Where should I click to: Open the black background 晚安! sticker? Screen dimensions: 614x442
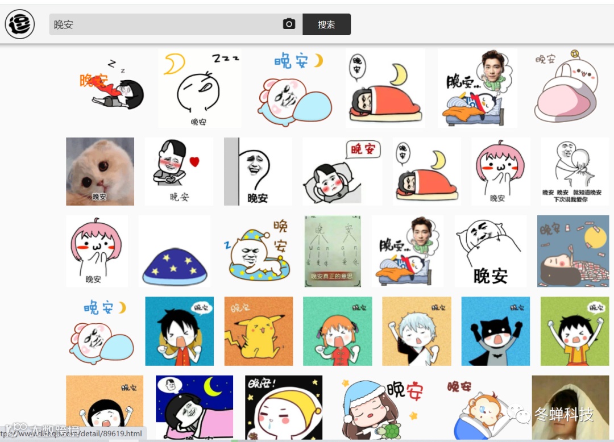284,407
